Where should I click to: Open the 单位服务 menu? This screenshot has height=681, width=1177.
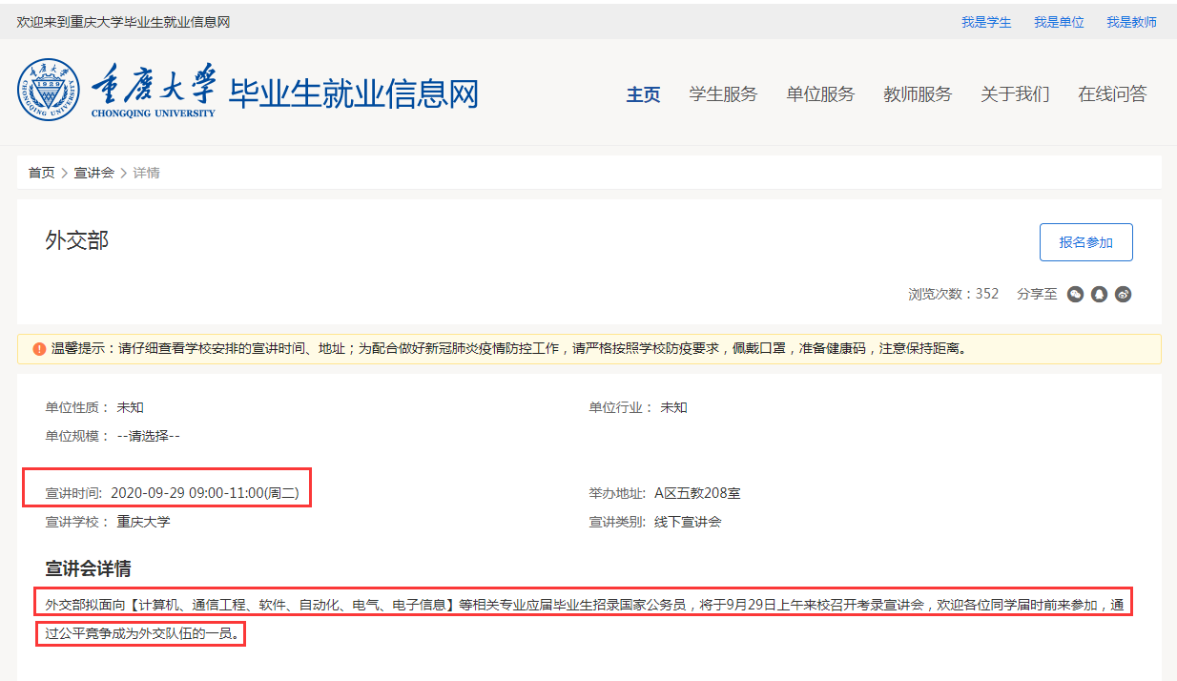(820, 94)
